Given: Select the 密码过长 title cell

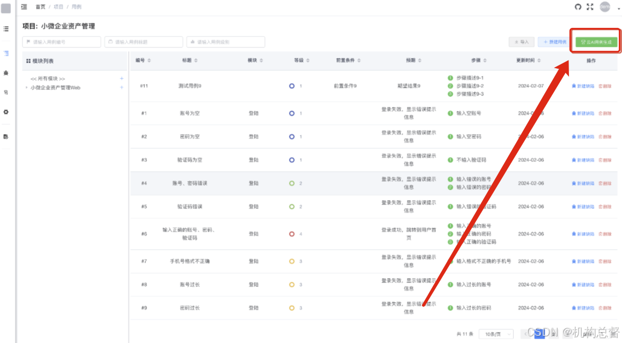Looking at the screenshot, I should point(189,308).
